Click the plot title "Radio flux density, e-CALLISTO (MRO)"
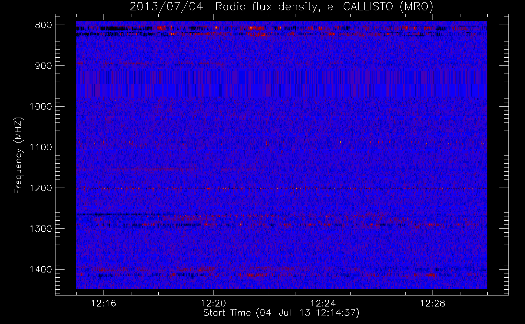The width and height of the screenshot is (525, 324). pyautogui.click(x=324, y=6)
